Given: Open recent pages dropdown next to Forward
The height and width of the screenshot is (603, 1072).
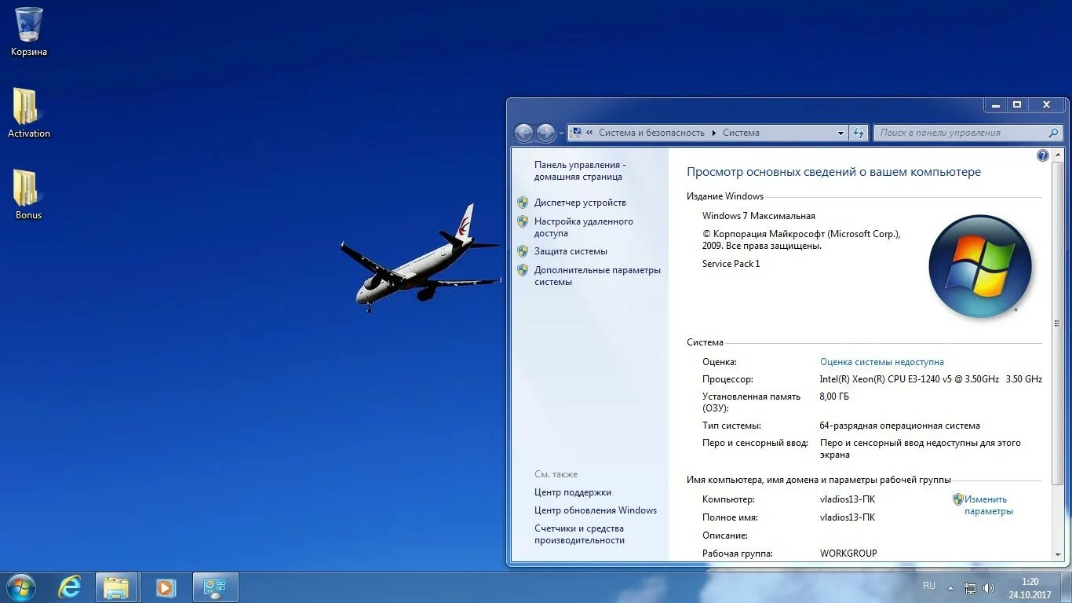Looking at the screenshot, I should pos(560,133).
